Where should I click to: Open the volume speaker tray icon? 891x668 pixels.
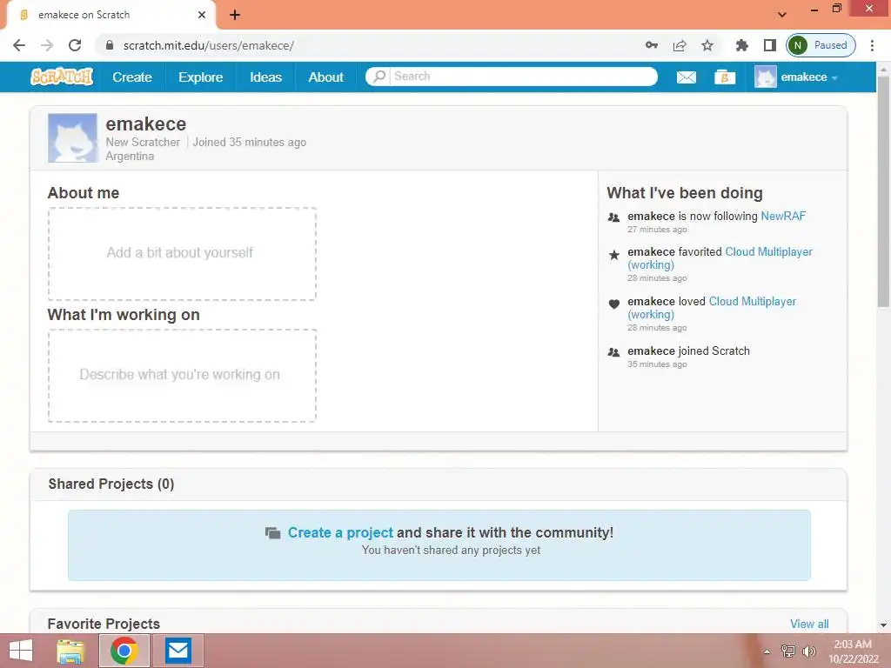tap(808, 651)
